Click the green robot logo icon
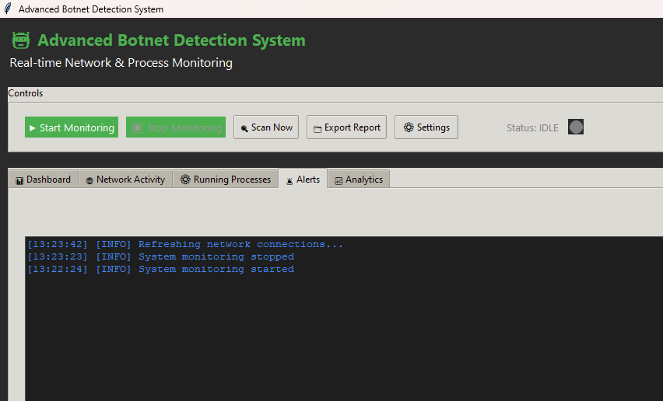 (20, 40)
